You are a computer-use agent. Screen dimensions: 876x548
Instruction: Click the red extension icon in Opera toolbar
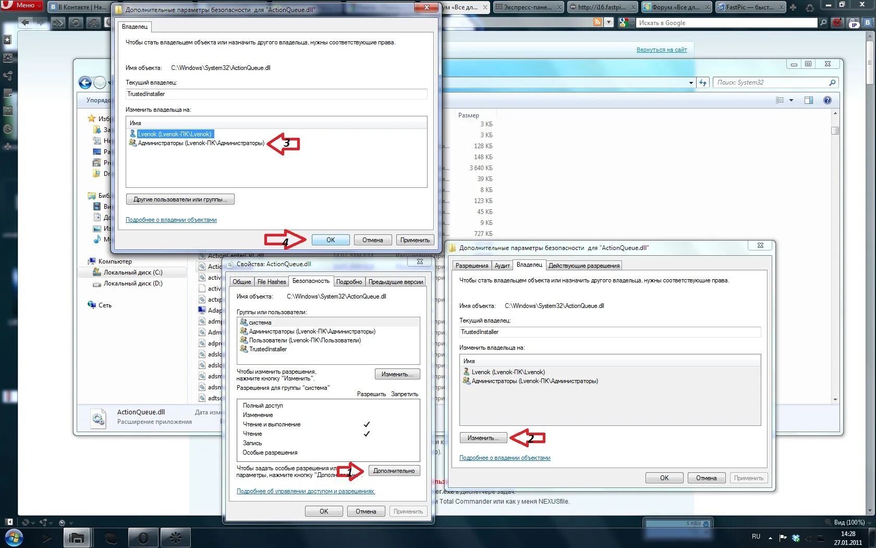[837, 22]
